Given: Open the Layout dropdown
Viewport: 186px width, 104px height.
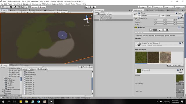Looking at the screenshot, I should tap(180, 7).
